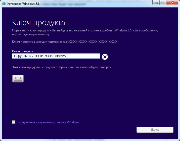Minimize the Установка Windows 8.1 window

point(156,3)
